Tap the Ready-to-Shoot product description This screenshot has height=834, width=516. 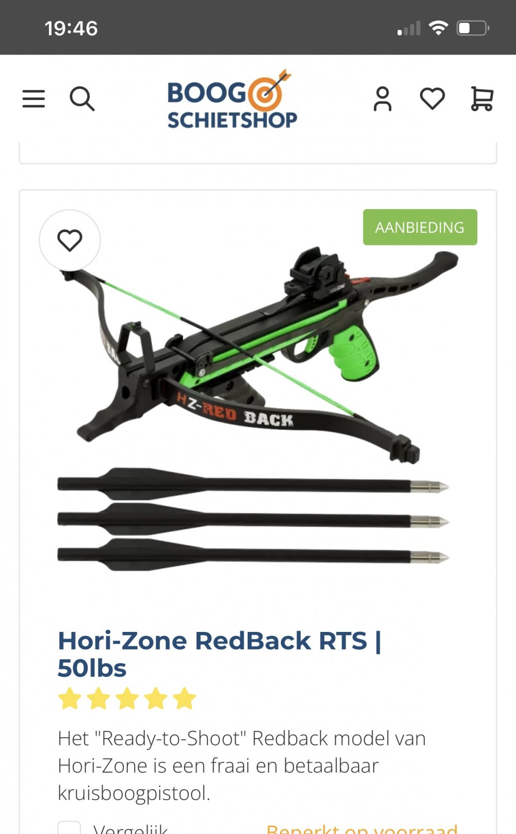point(241,765)
